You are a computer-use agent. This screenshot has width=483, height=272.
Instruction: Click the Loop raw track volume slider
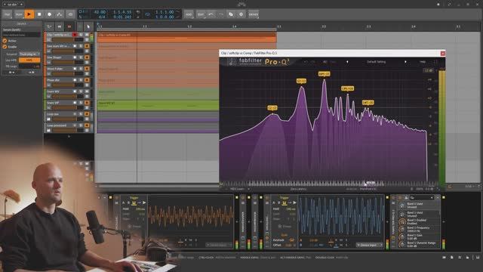[x=68, y=119]
